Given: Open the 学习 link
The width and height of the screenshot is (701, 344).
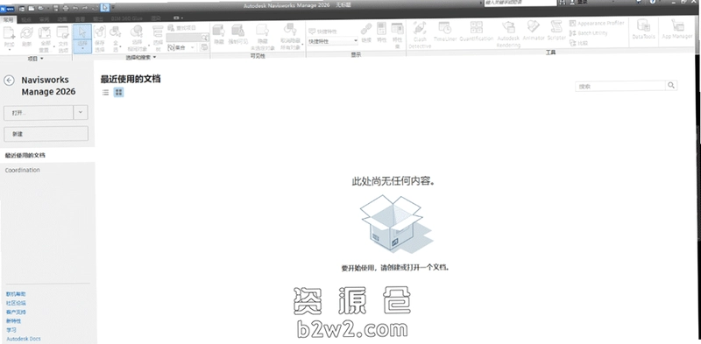Looking at the screenshot, I should coord(11,330).
